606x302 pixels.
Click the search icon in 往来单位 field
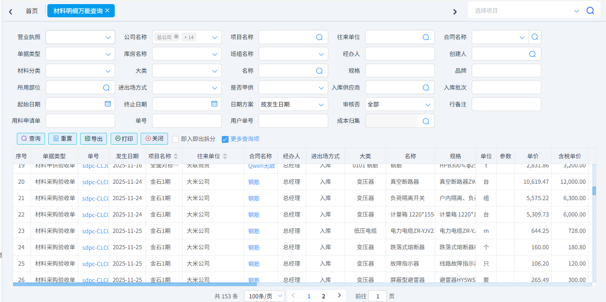point(426,37)
